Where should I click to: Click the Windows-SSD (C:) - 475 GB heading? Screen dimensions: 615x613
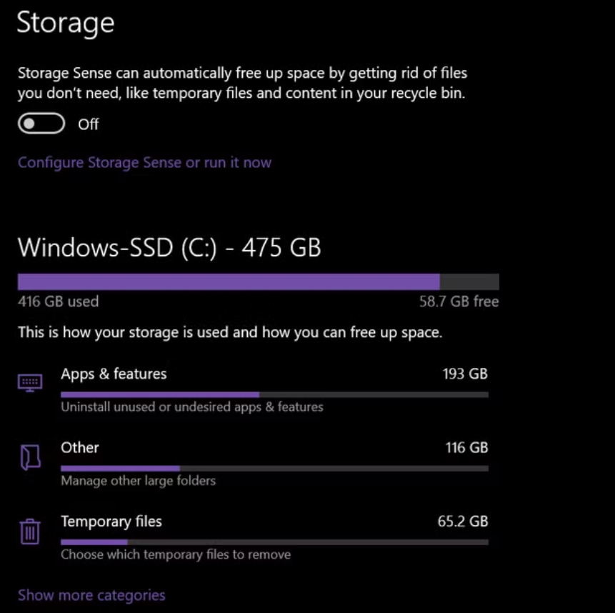click(x=169, y=248)
